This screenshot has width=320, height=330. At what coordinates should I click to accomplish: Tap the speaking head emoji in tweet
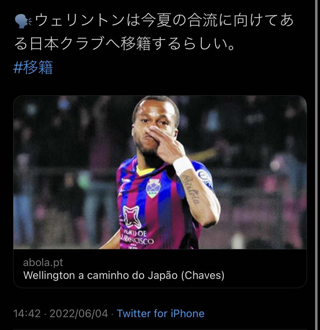tap(23, 21)
